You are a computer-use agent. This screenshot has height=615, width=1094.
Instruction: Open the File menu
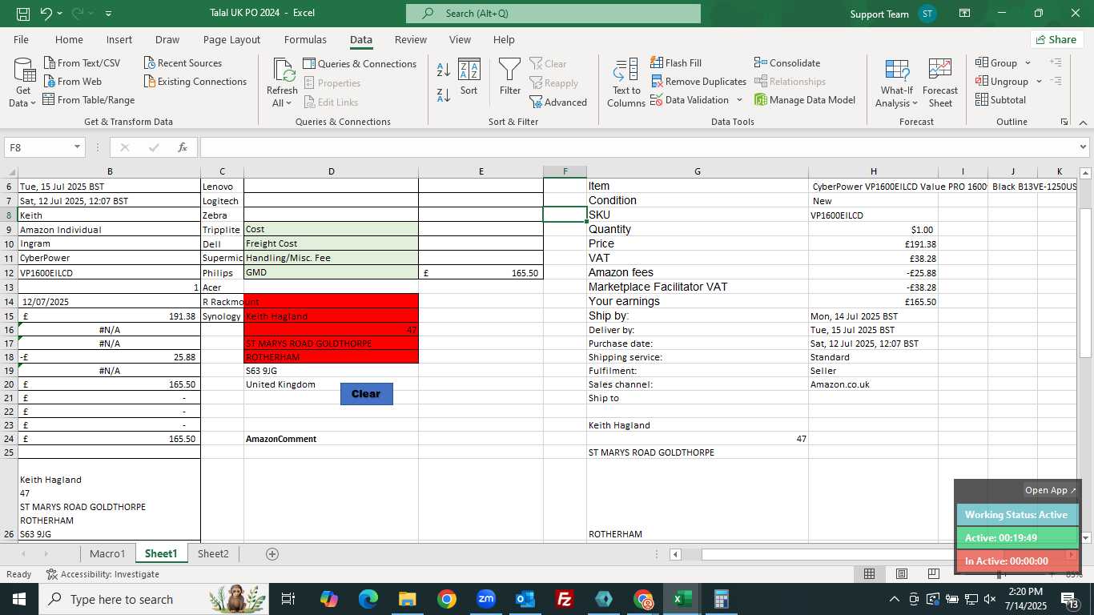[21, 39]
